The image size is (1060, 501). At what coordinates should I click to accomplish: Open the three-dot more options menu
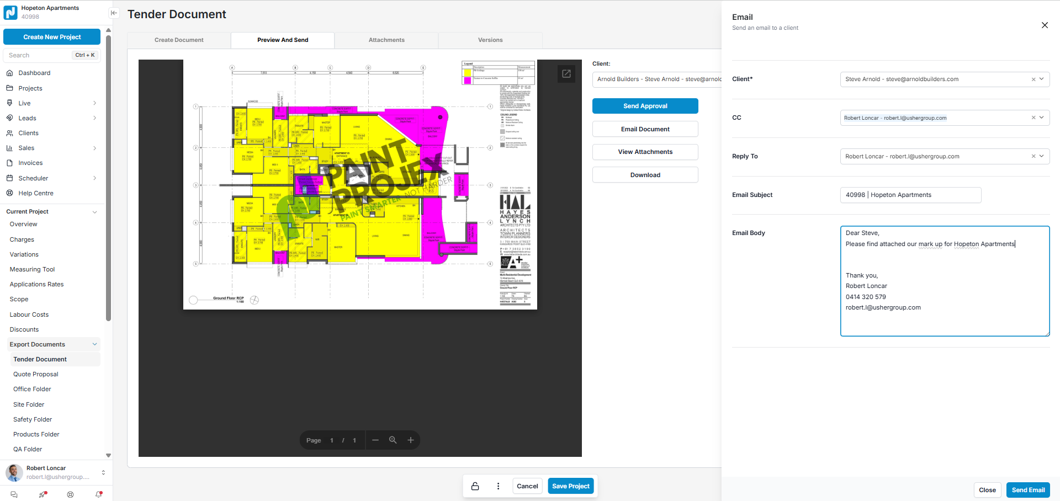[498, 486]
